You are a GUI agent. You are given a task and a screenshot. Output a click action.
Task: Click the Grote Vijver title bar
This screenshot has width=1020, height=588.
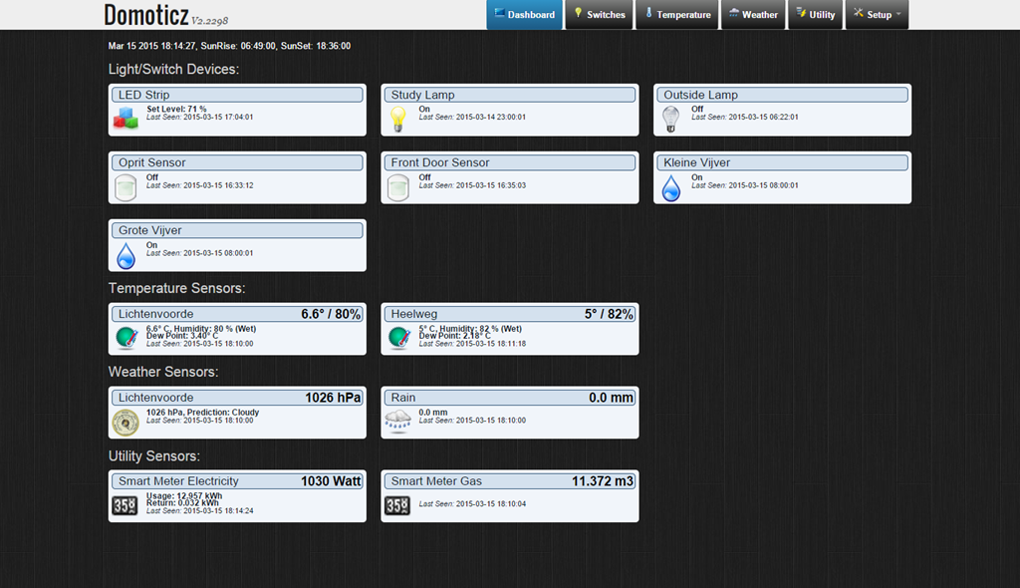click(x=237, y=230)
